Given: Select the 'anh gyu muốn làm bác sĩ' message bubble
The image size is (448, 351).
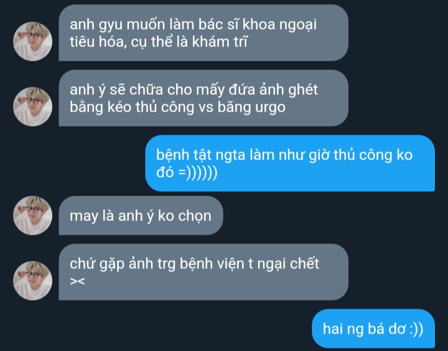Looking at the screenshot, I should point(203,32).
